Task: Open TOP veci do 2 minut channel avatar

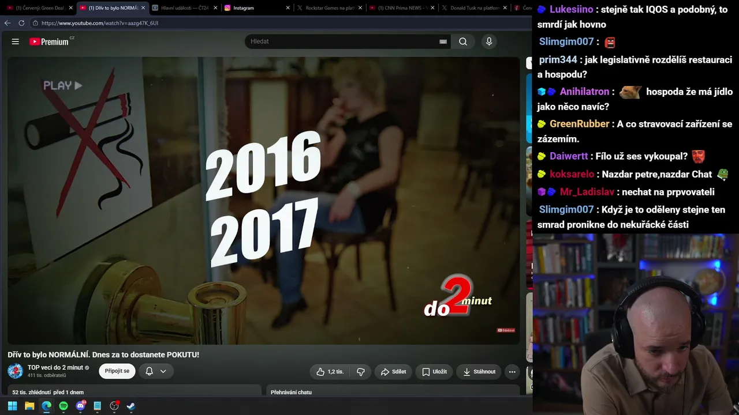Action: coord(15,371)
